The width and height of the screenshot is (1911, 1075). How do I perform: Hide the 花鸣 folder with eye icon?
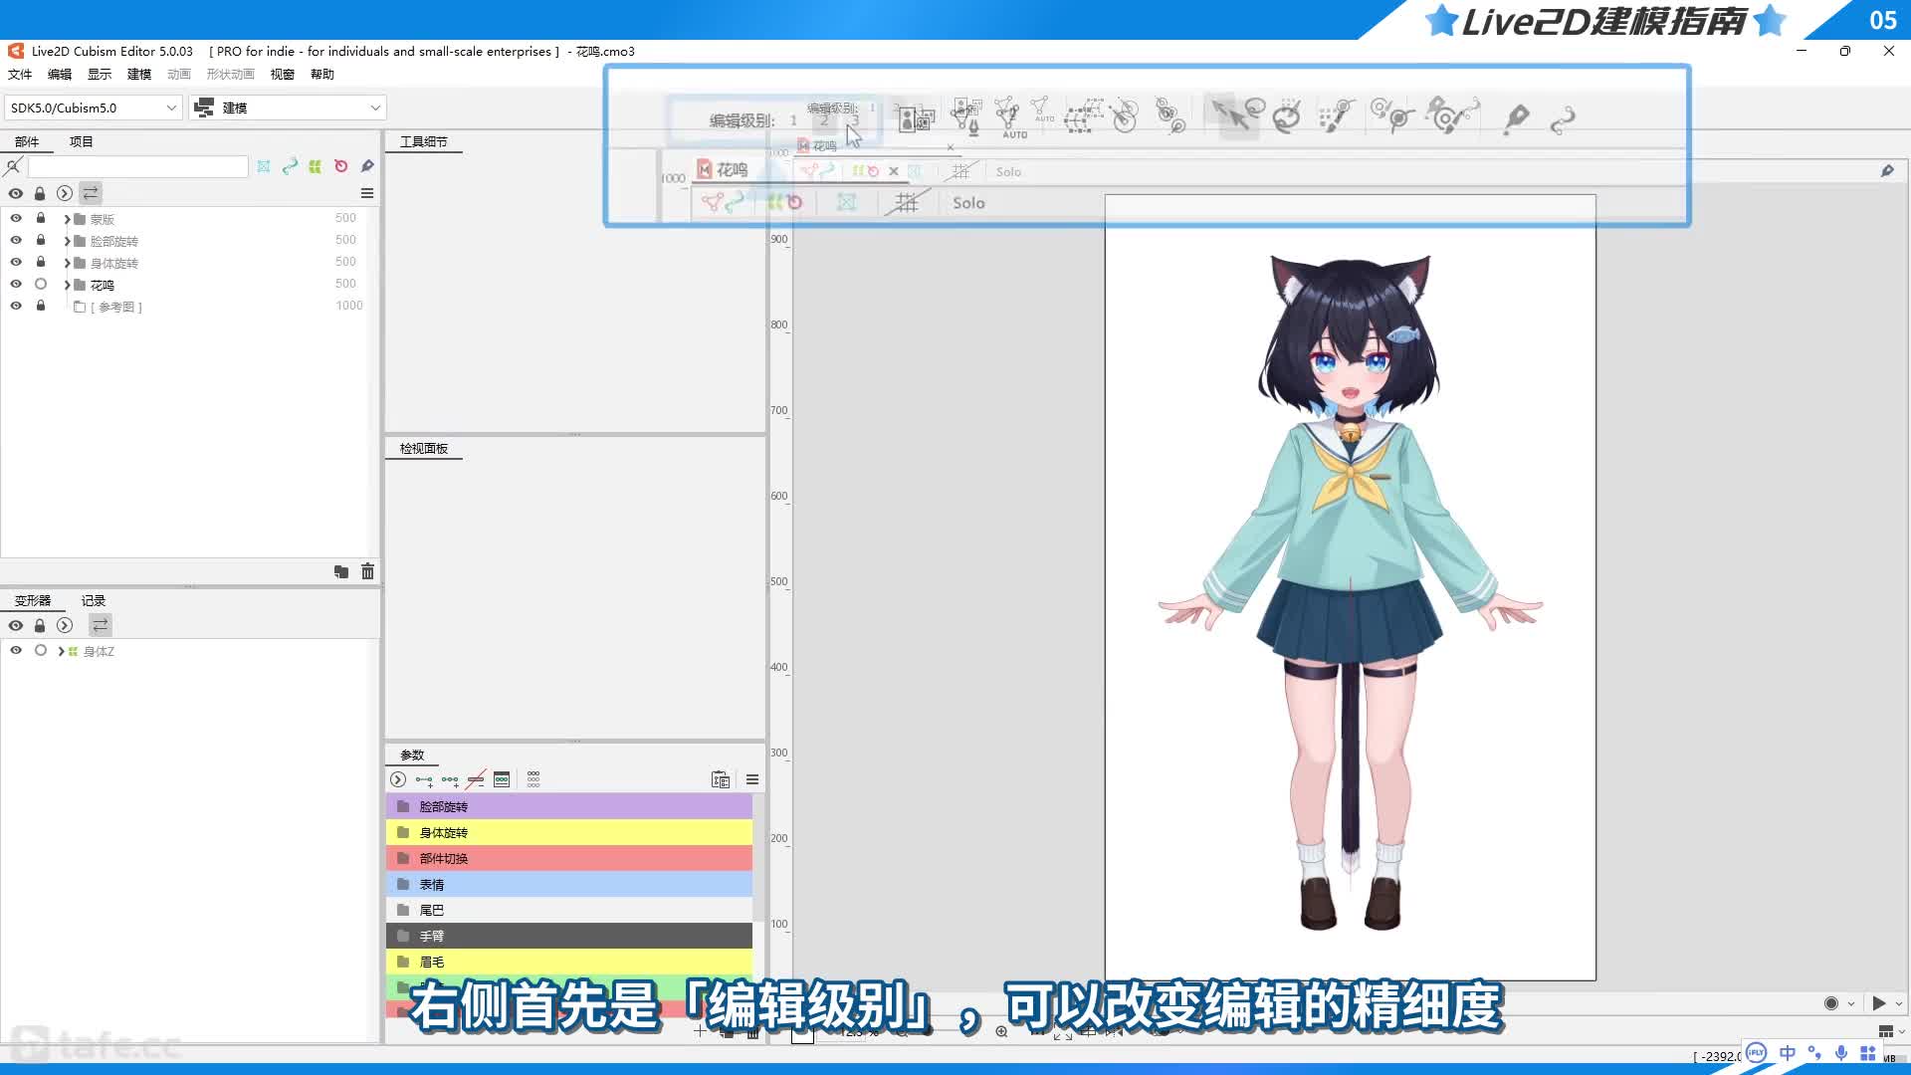[16, 284]
